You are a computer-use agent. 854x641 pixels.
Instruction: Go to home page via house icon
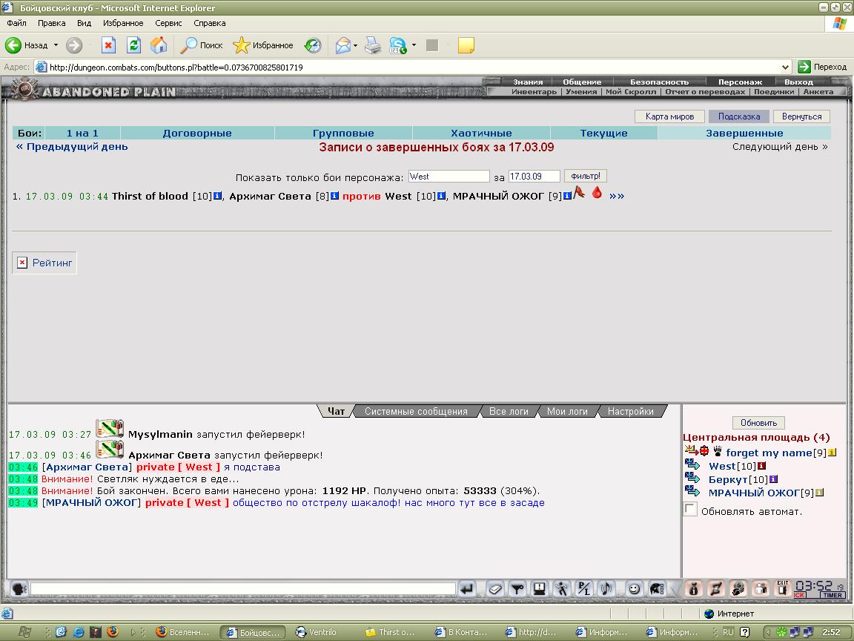(159, 45)
